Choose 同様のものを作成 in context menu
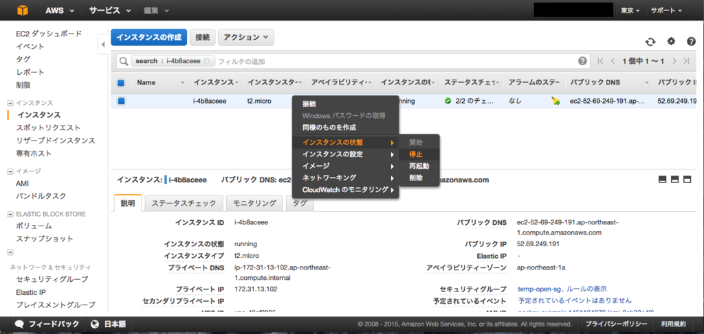The width and height of the screenshot is (704, 334). coord(345,128)
